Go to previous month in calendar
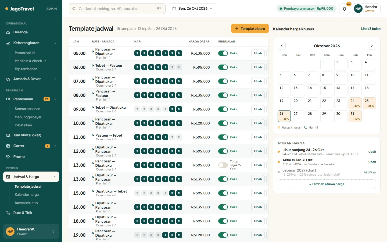Screen dimensions: 387x242 click(282, 46)
